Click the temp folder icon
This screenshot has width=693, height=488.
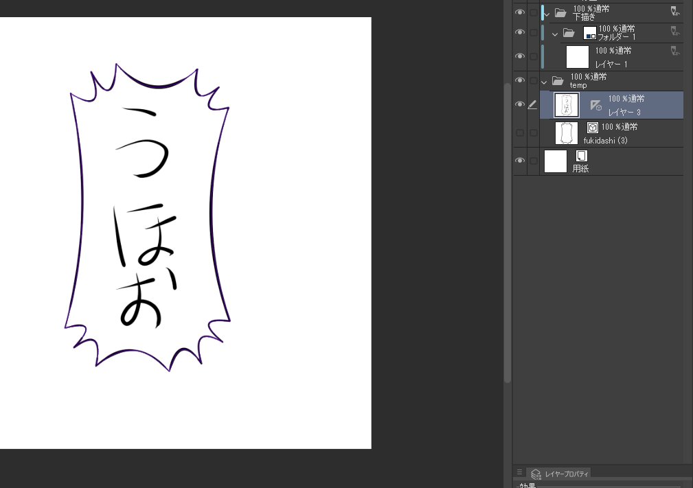558,80
